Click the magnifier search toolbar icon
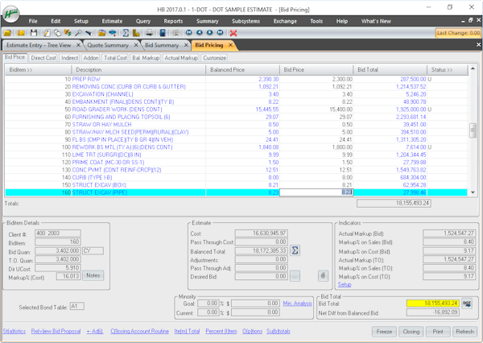This screenshot has height=343, width=483. pyautogui.click(x=78, y=33)
